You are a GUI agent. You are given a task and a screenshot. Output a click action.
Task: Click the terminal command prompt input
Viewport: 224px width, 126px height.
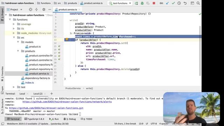pyautogui.click(x=80, y=114)
